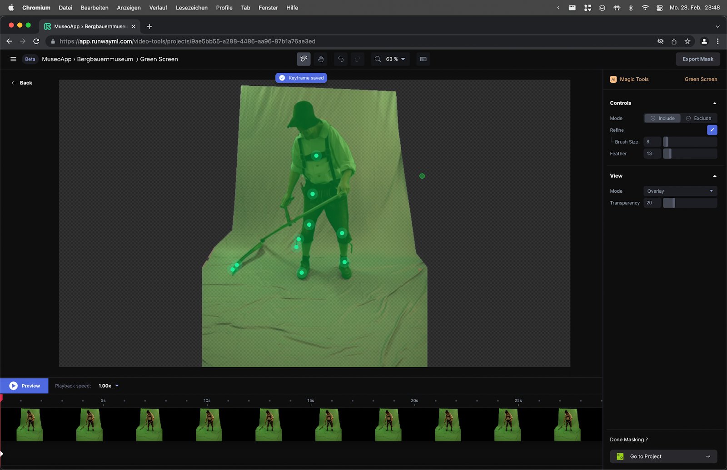
Task: Open the Bearbeiten menu
Action: click(x=95, y=8)
